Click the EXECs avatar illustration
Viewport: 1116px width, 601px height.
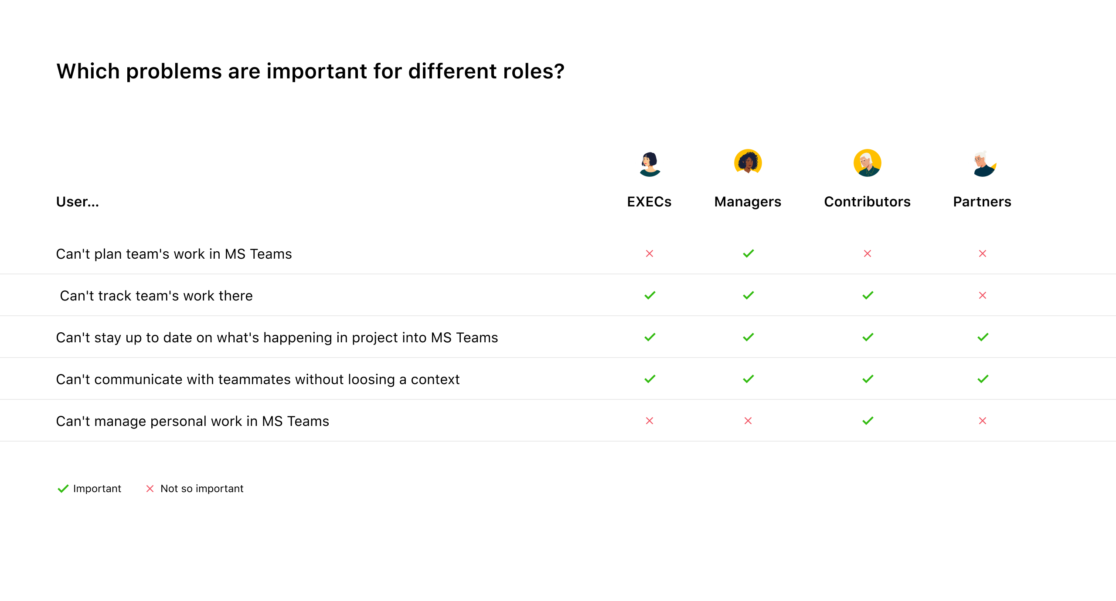coord(650,164)
